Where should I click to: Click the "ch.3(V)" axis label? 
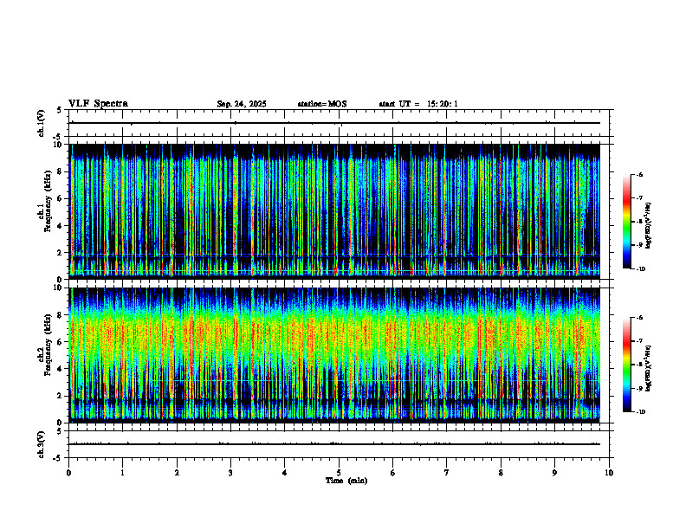pyautogui.click(x=42, y=445)
